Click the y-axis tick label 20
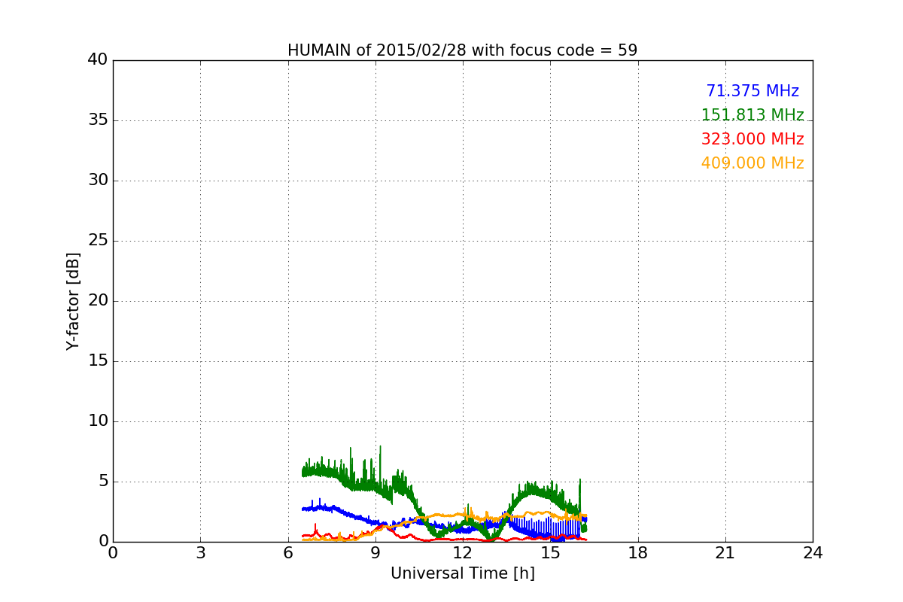The height and width of the screenshot is (602, 903). click(x=98, y=301)
